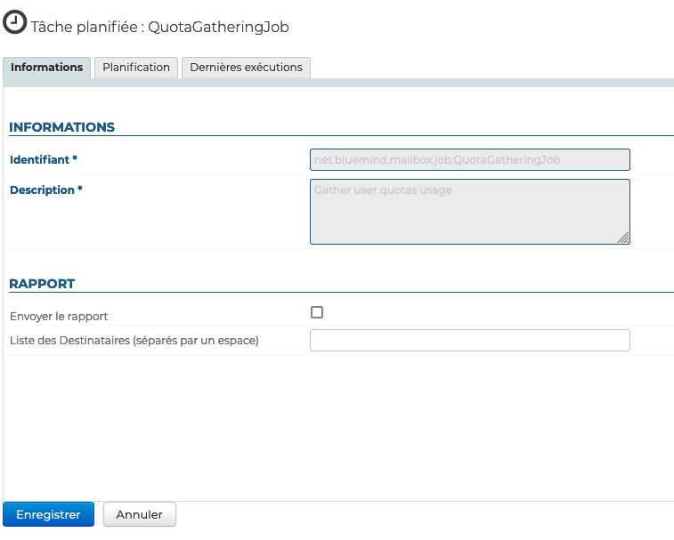Click the required asterisk next to Identifiant
674x540 pixels.
pyautogui.click(x=75, y=159)
